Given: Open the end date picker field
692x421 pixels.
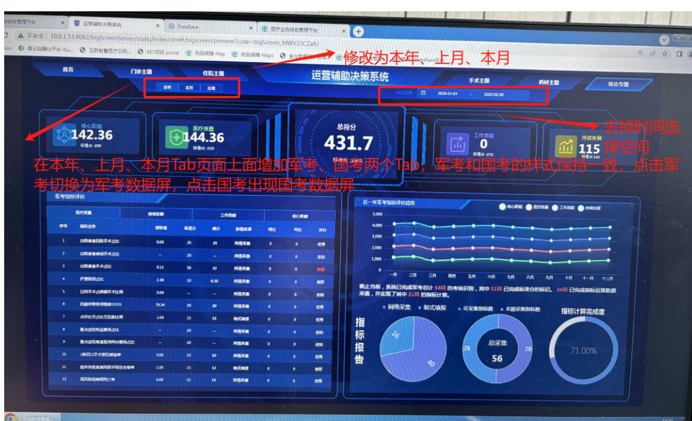Looking at the screenshot, I should (494, 95).
